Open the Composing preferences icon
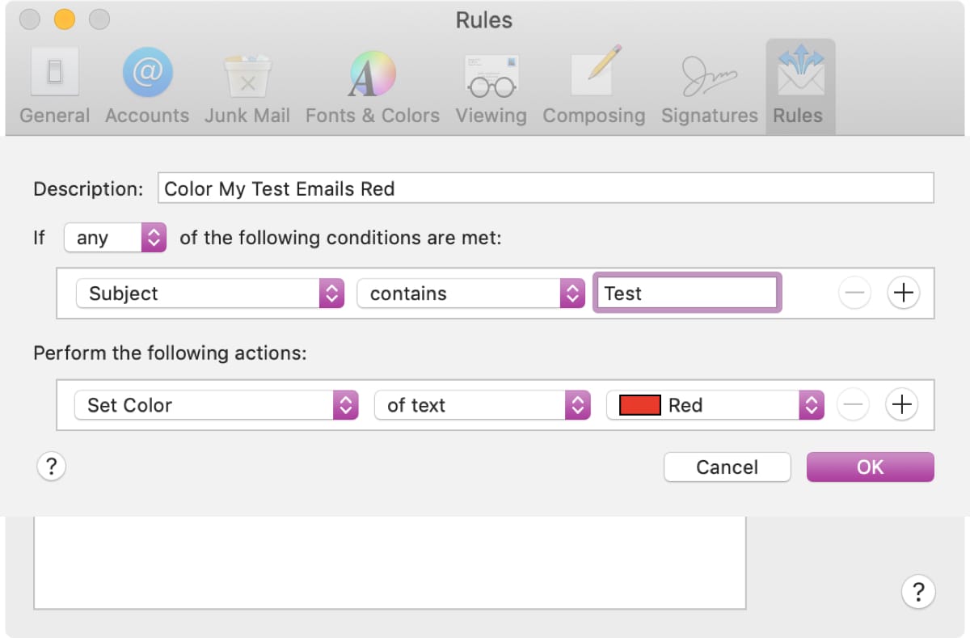 click(x=594, y=74)
